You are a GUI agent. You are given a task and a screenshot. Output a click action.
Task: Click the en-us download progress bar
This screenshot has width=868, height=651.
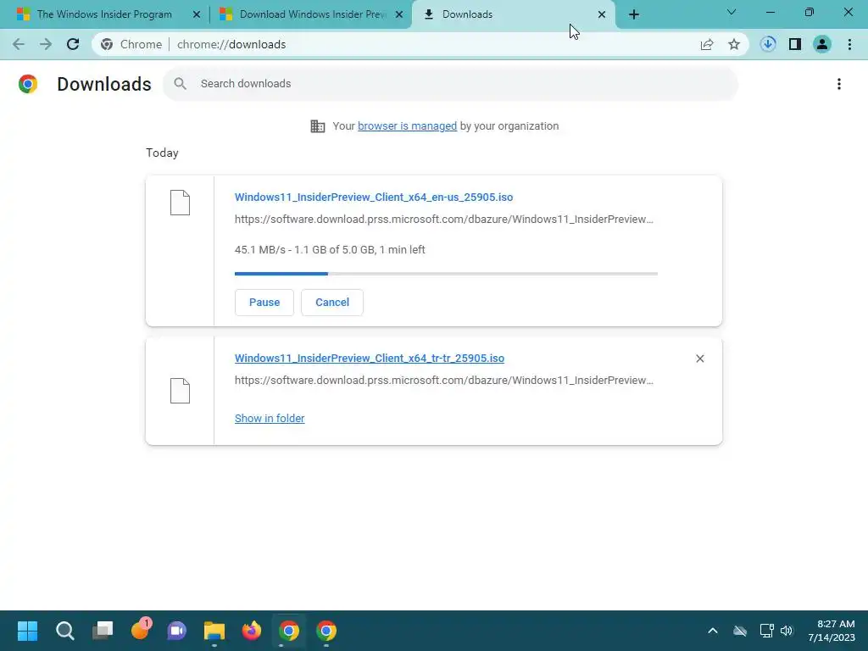pos(446,274)
